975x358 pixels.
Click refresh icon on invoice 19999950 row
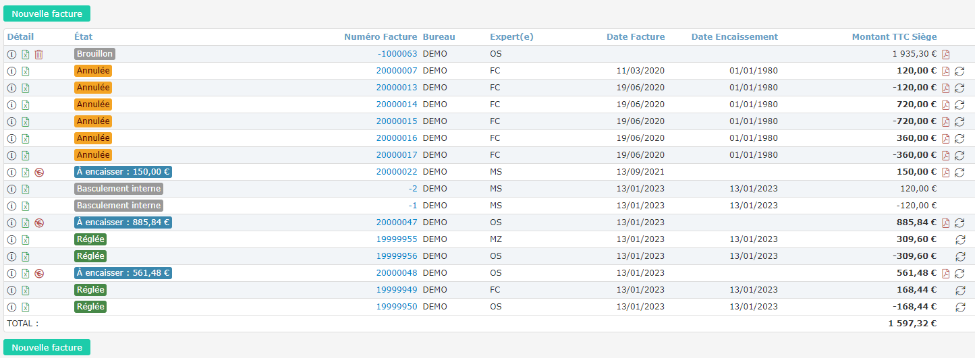959,307
